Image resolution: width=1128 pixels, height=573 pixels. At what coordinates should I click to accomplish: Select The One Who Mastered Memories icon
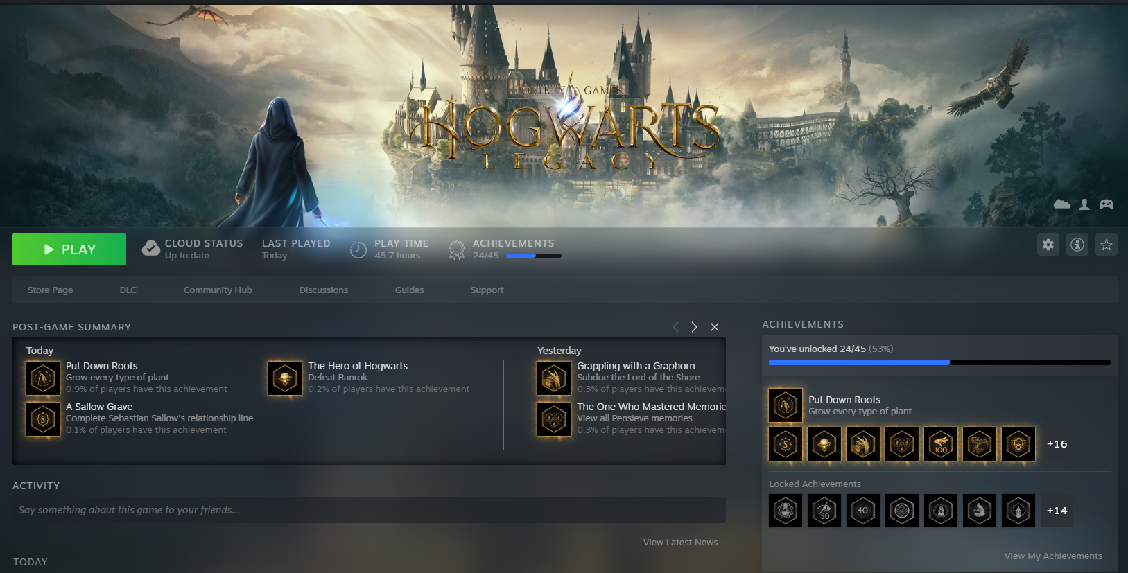coord(554,419)
